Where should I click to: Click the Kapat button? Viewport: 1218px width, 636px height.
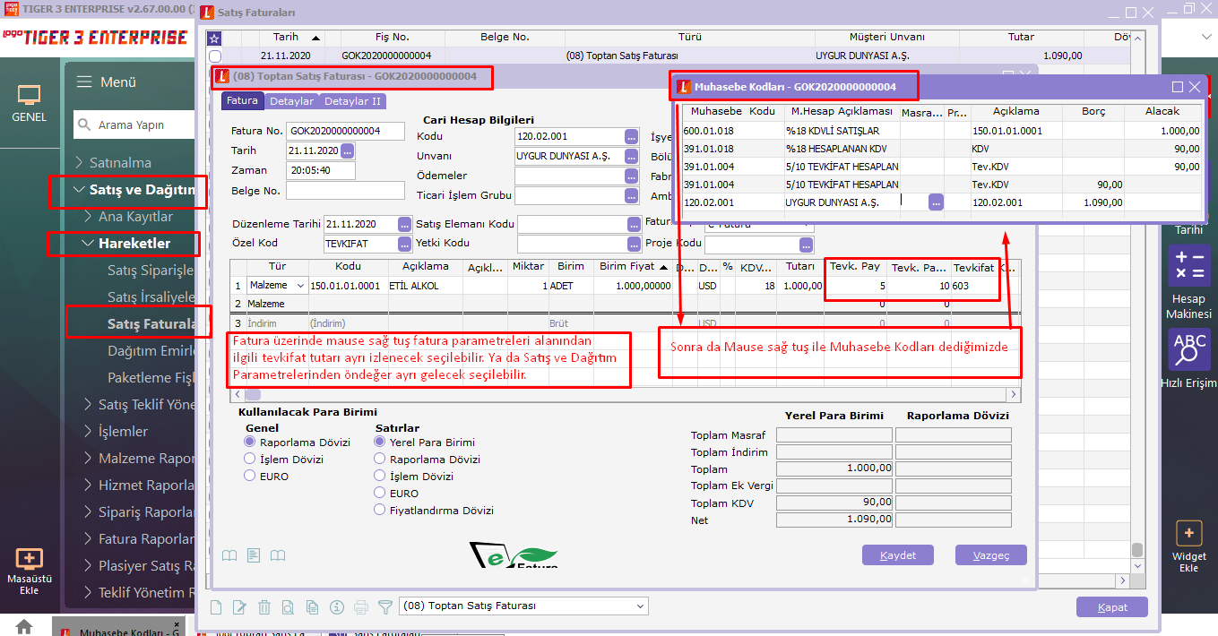[1112, 607]
